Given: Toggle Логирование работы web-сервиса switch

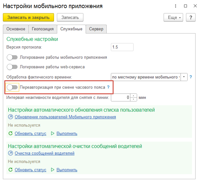Looking at the screenshot, I should pos(12,67).
